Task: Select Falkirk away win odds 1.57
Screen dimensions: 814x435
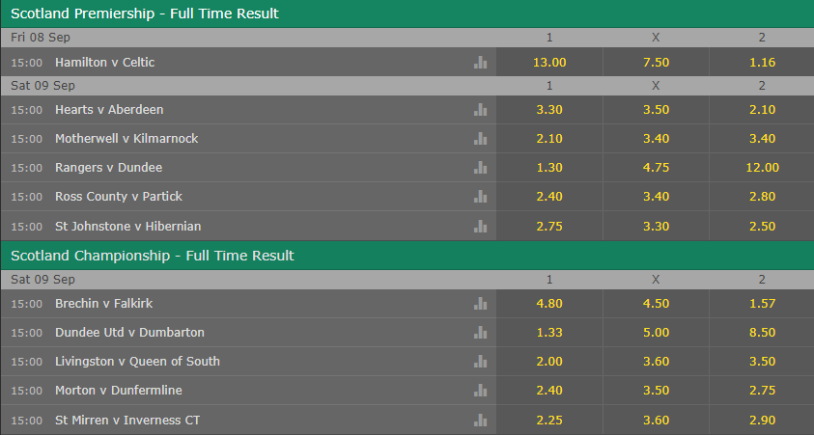Action: click(762, 303)
